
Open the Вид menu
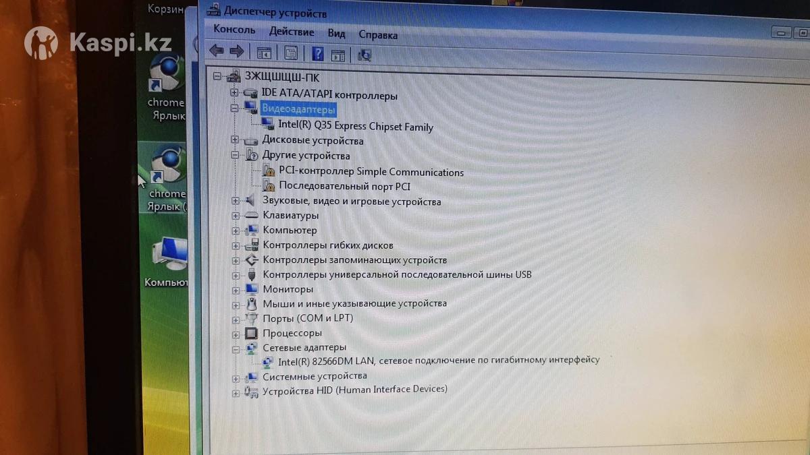(x=336, y=33)
